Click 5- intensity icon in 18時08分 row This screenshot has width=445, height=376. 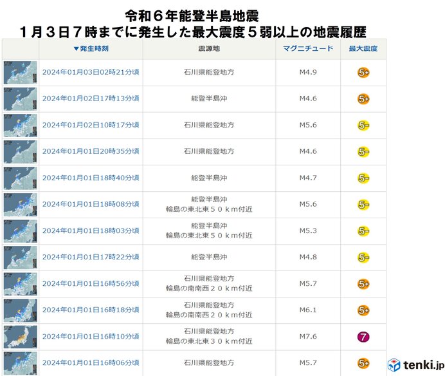(363, 205)
